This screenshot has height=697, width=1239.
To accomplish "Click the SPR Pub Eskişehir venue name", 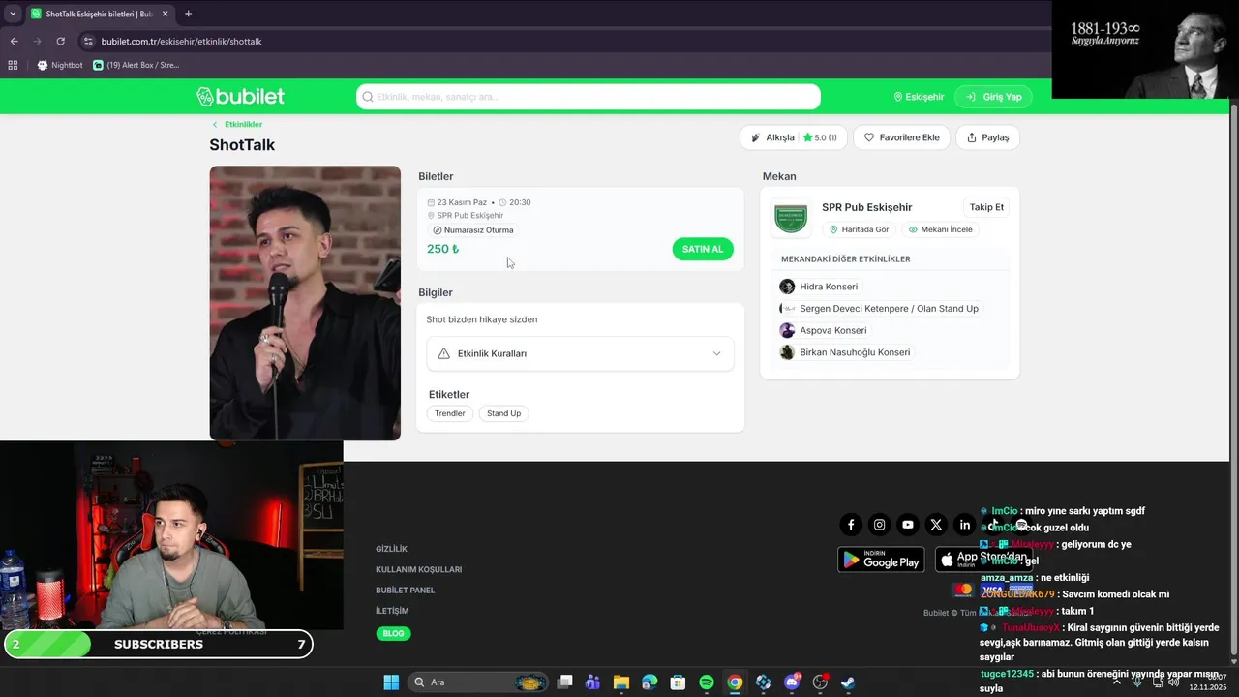I will (x=867, y=207).
